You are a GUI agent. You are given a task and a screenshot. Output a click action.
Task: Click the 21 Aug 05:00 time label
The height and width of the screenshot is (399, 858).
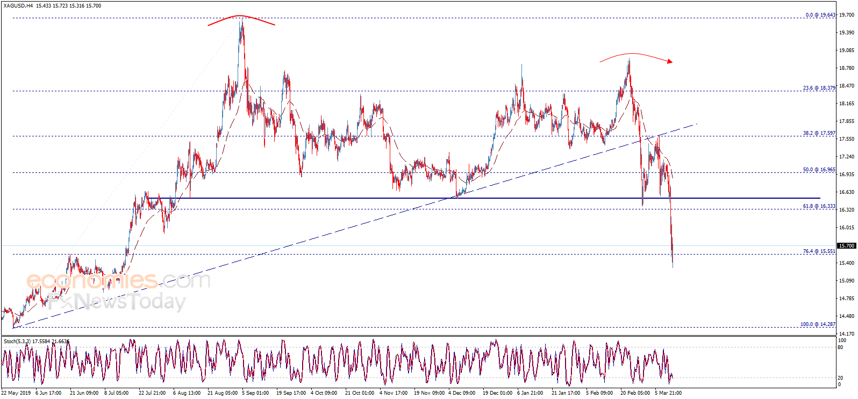tap(223, 393)
